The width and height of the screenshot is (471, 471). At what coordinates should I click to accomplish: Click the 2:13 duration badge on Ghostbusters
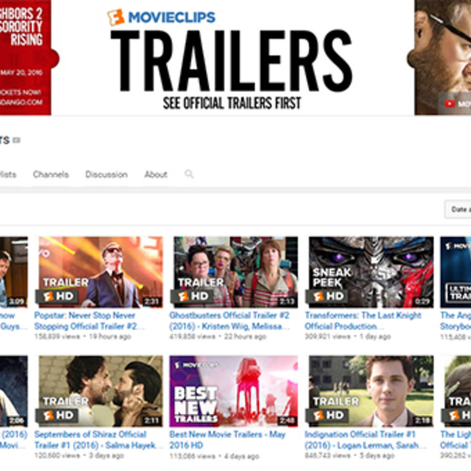[x=287, y=302]
